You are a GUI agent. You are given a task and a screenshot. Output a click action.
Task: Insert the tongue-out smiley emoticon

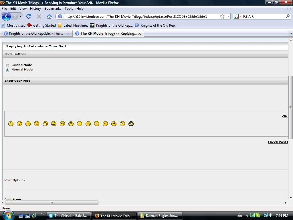(x=37, y=124)
